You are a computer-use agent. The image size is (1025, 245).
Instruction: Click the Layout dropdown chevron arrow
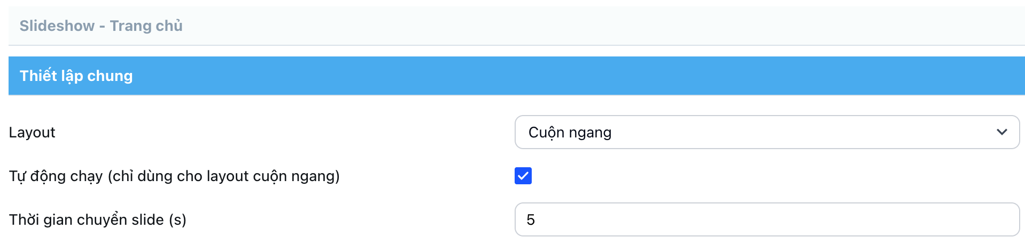tap(1001, 132)
